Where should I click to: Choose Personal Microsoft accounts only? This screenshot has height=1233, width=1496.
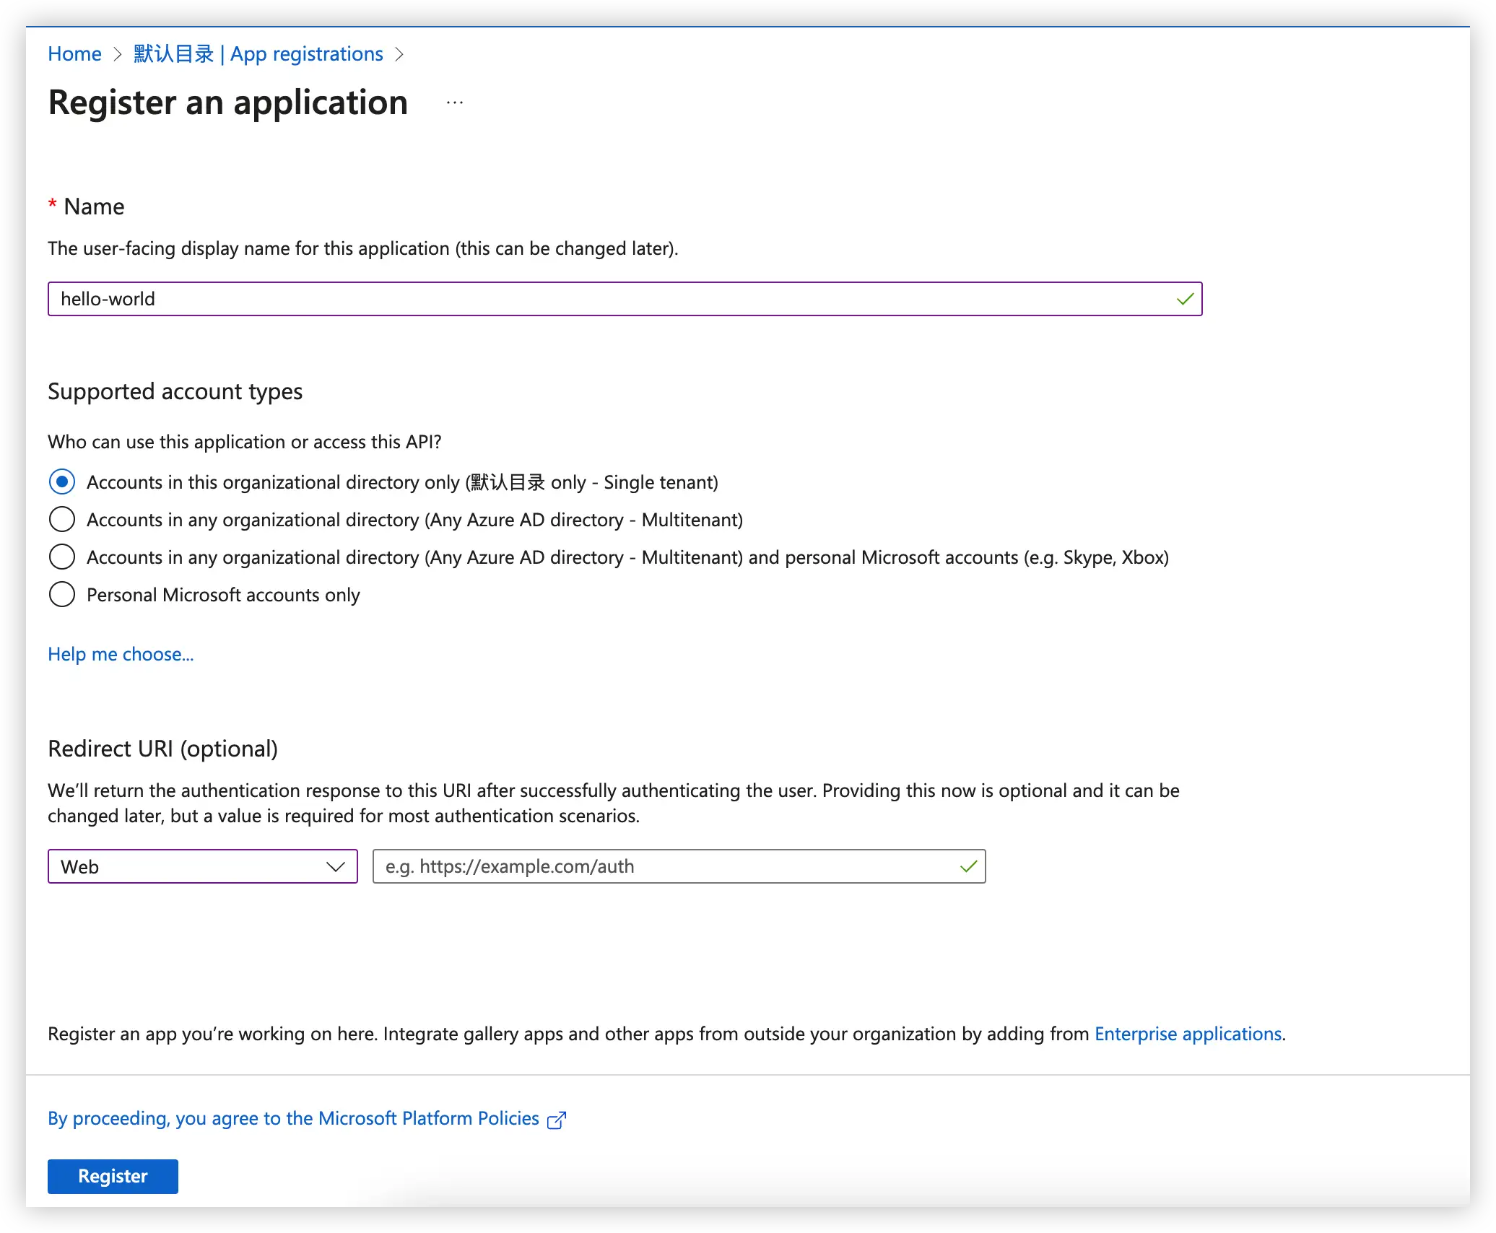[x=62, y=595]
